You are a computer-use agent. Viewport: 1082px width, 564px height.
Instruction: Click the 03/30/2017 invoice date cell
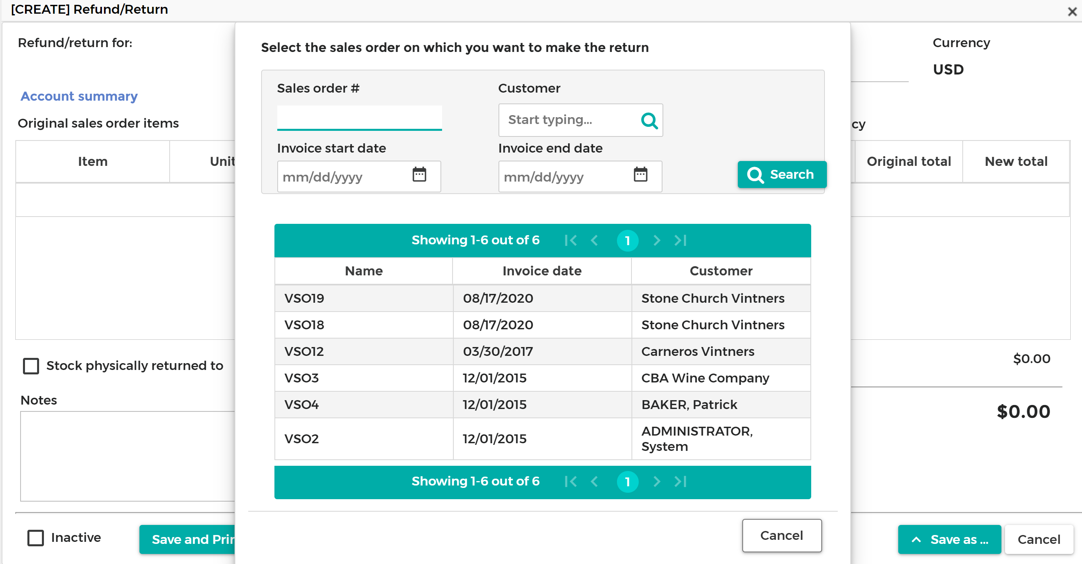click(x=542, y=351)
